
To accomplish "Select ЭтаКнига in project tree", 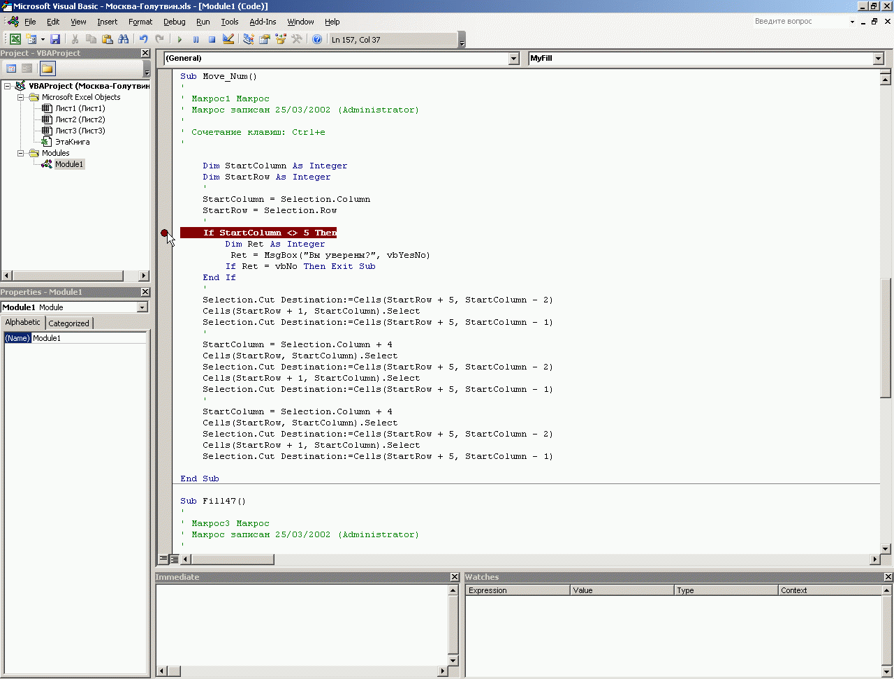I will coord(72,142).
